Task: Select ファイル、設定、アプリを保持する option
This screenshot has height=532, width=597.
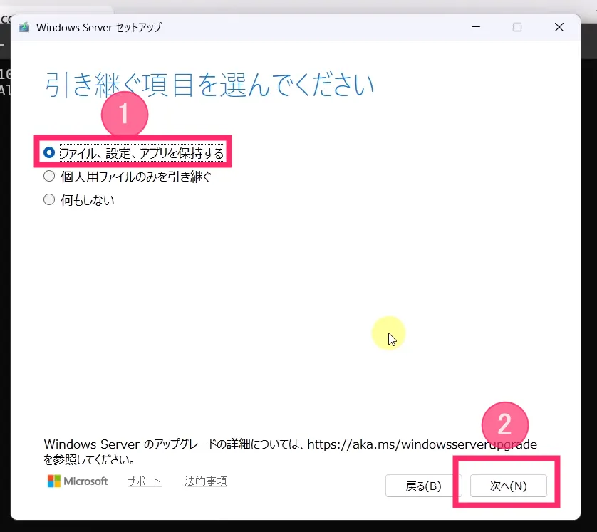Action: tap(49, 152)
